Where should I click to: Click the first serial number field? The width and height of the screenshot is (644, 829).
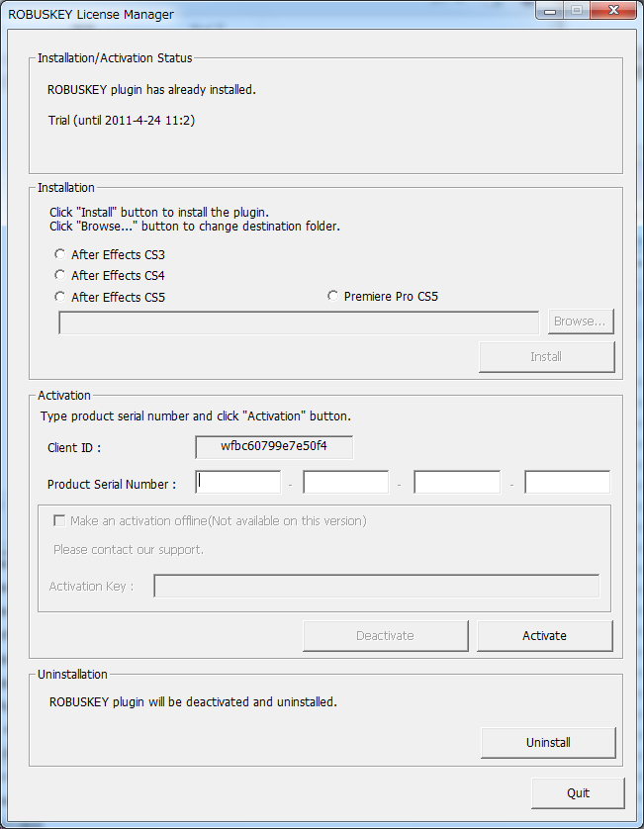238,482
